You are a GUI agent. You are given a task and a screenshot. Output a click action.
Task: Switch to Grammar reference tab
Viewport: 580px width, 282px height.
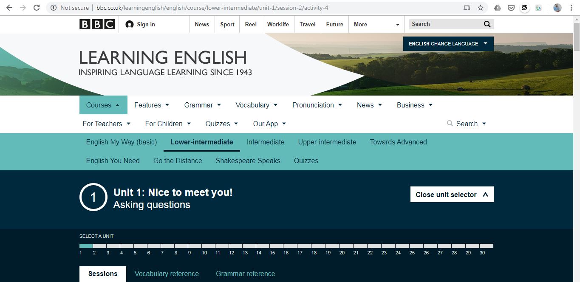click(x=246, y=274)
